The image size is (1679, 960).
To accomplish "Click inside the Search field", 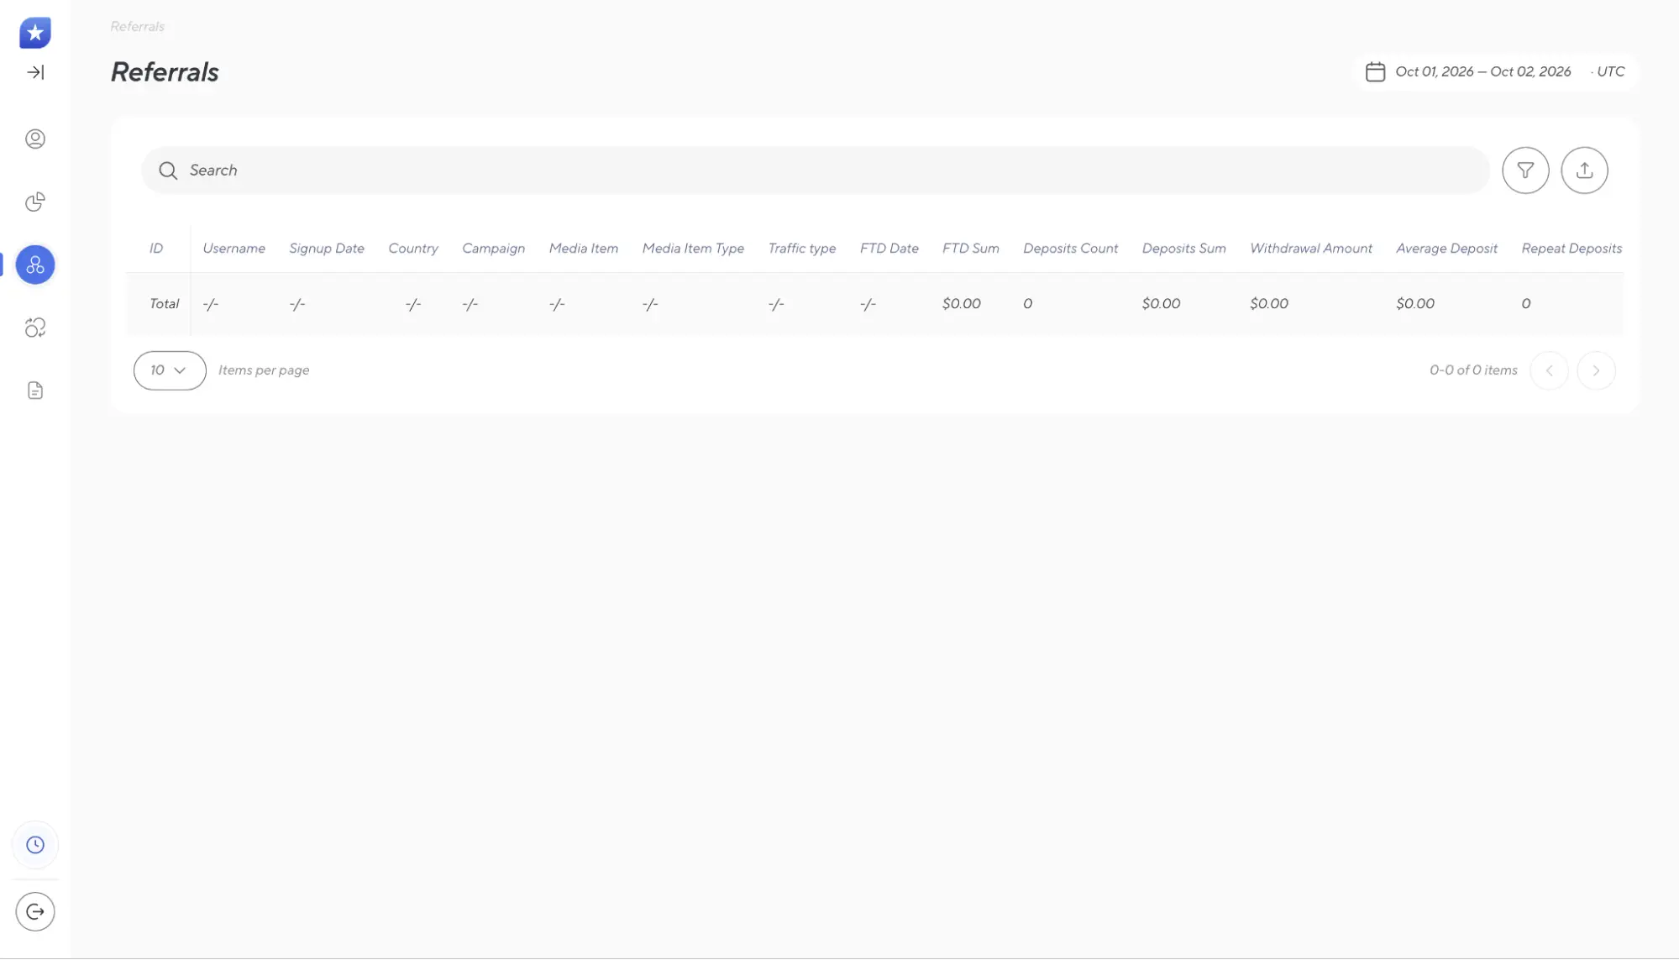I will 816,170.
